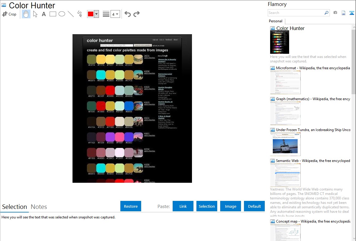The image size is (356, 241).
Task: Click the red color swatch
Action: coord(91,14)
